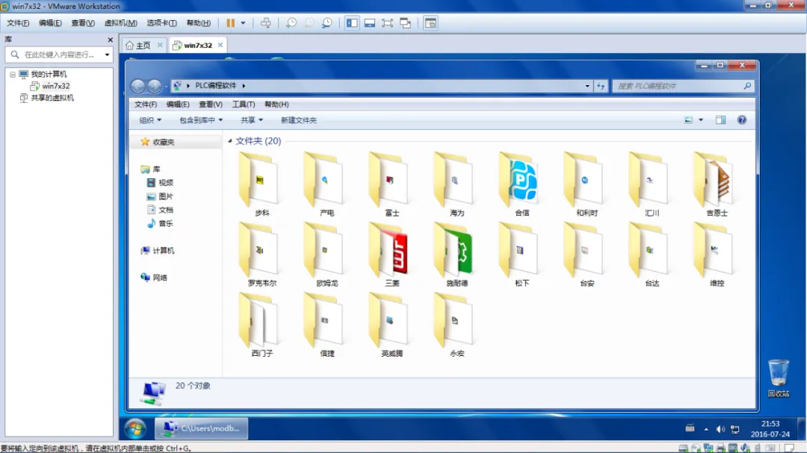Click the Explorer forward navigation button

point(155,86)
